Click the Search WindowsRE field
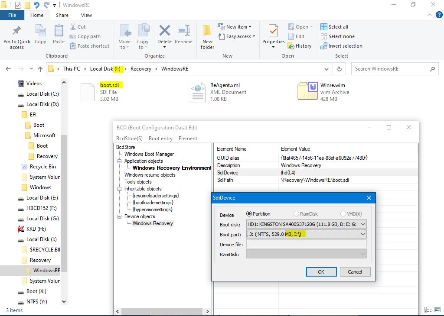The image size is (444, 316). [390, 69]
